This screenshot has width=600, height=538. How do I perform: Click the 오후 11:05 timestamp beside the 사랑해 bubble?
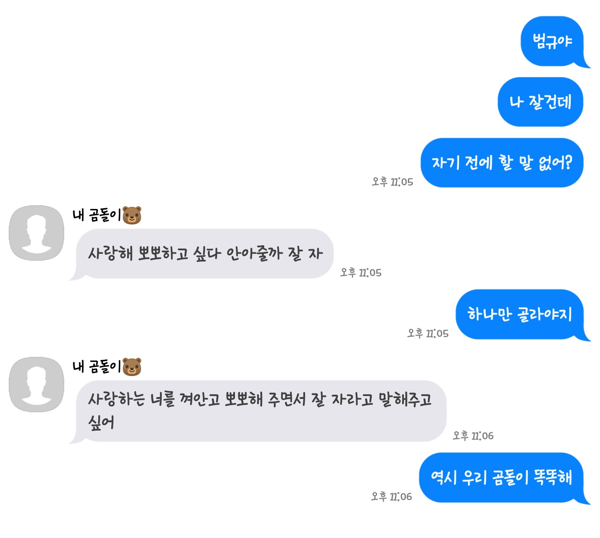pos(361,273)
